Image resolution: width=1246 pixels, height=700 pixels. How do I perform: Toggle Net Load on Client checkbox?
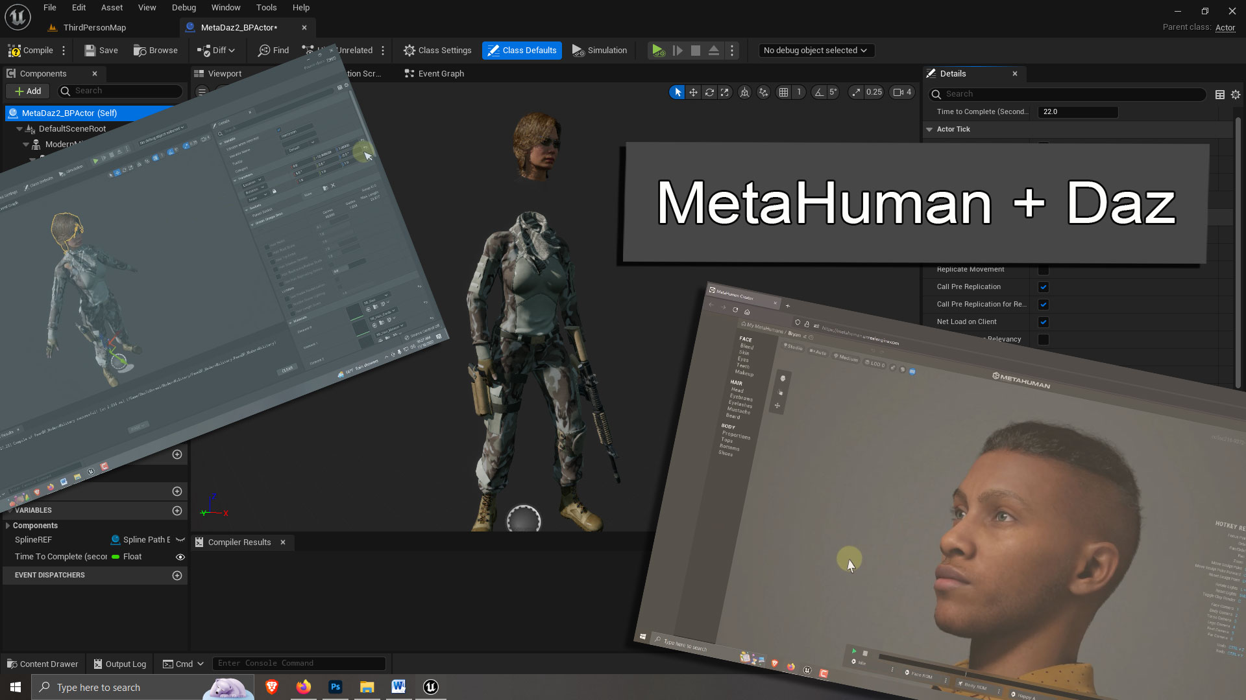pos(1045,321)
